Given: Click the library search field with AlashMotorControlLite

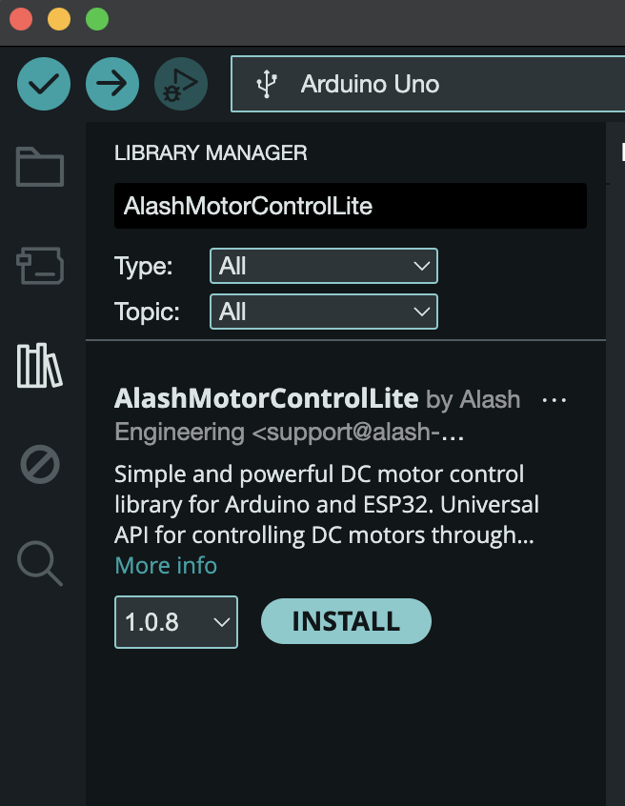Looking at the screenshot, I should (350, 207).
